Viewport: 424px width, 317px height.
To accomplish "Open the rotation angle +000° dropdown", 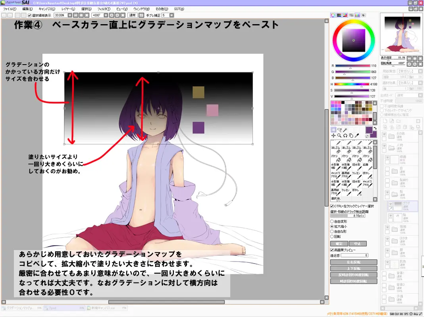I will click(106, 15).
